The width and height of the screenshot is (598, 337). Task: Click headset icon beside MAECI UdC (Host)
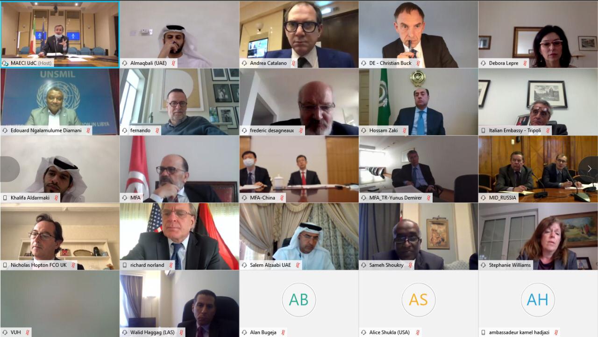[x=6, y=63]
